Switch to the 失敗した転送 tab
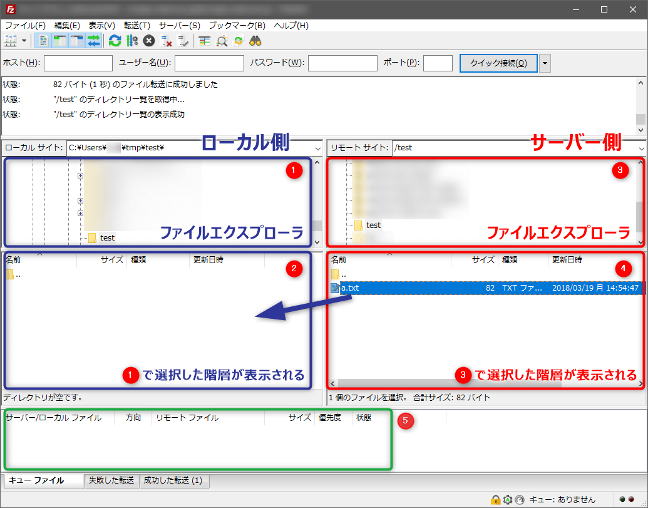Image resolution: width=648 pixels, height=508 pixels. pos(111,480)
